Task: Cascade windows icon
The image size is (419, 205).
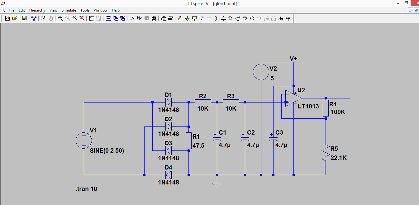Action: [x=116, y=18]
